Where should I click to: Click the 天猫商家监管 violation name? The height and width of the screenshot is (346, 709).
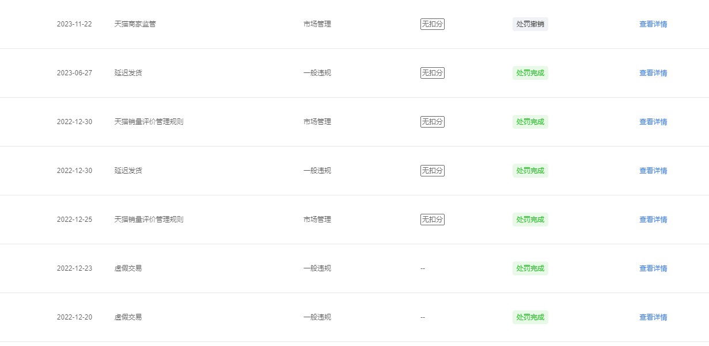point(135,24)
